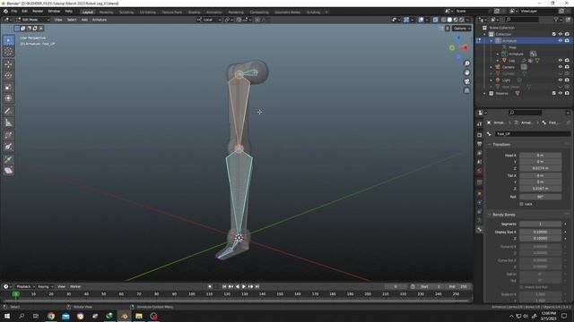Switch to solid viewport shading
This screenshot has width=574, height=322.
pyautogui.click(x=449, y=20)
